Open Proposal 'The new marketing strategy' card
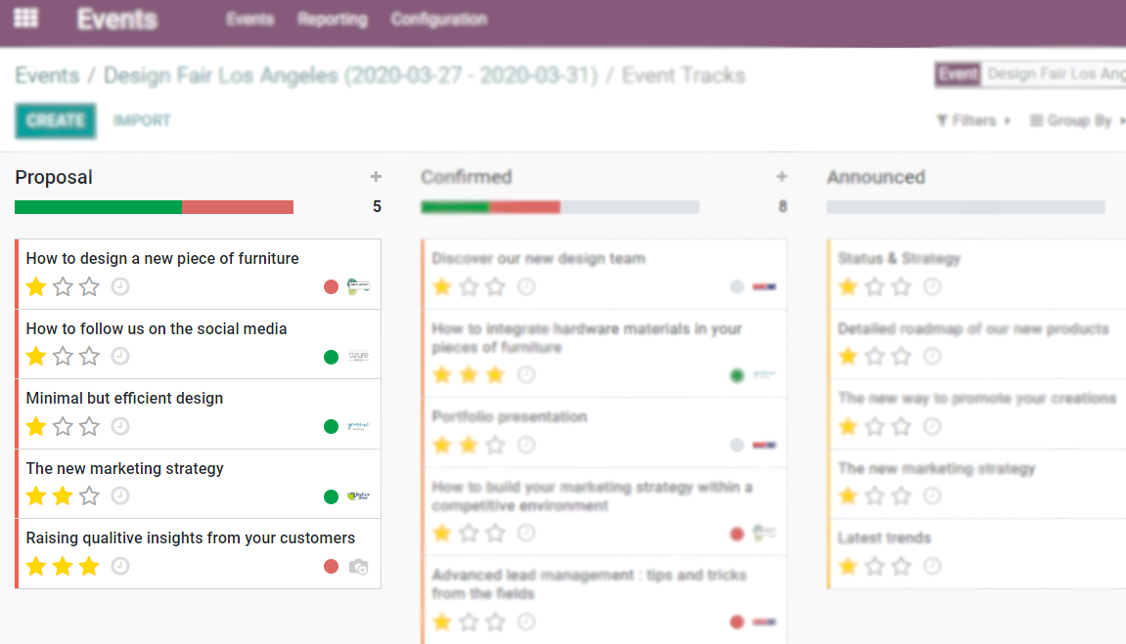The width and height of the screenshot is (1126, 644). click(x=199, y=484)
